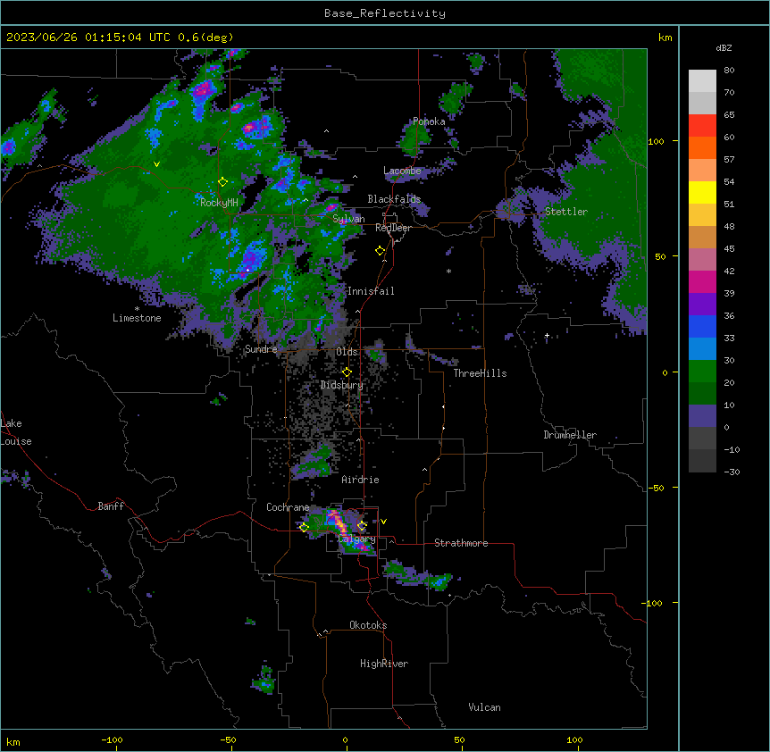Click the Lacombe town label

(402, 171)
